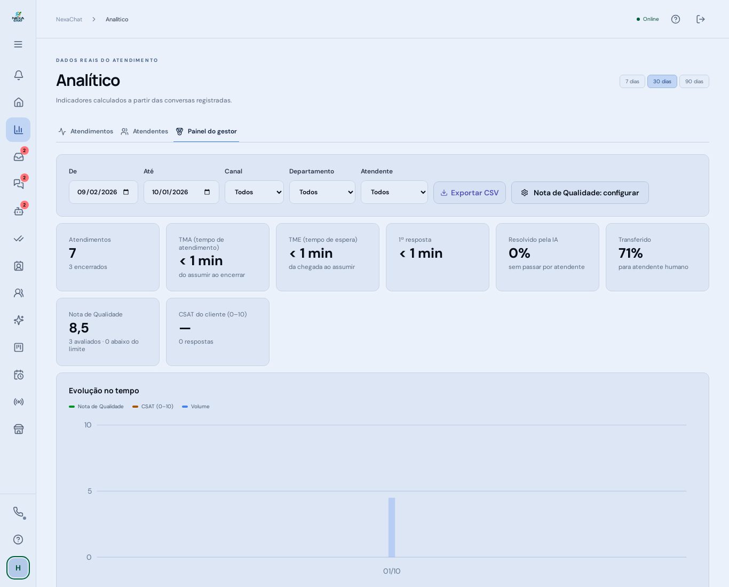Click the 01/10 volume bar in chart
The image size is (729, 587).
coord(392,528)
